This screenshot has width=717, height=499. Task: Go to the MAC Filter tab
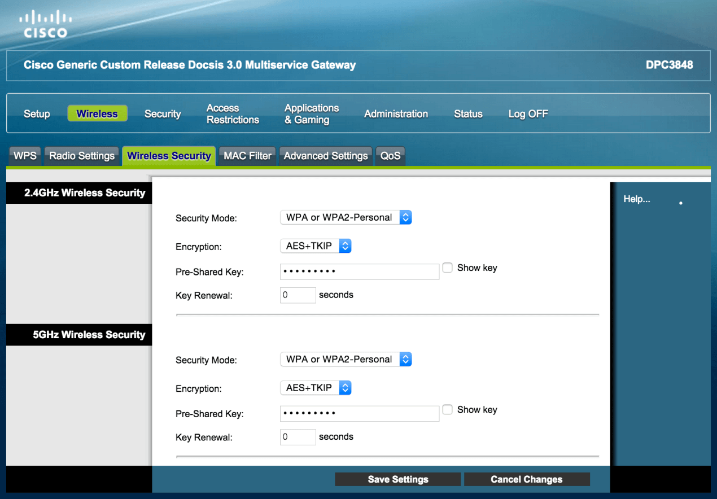[x=247, y=156]
